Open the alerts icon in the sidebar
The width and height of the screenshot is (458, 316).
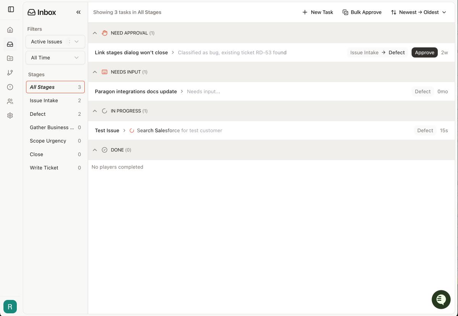point(10,87)
